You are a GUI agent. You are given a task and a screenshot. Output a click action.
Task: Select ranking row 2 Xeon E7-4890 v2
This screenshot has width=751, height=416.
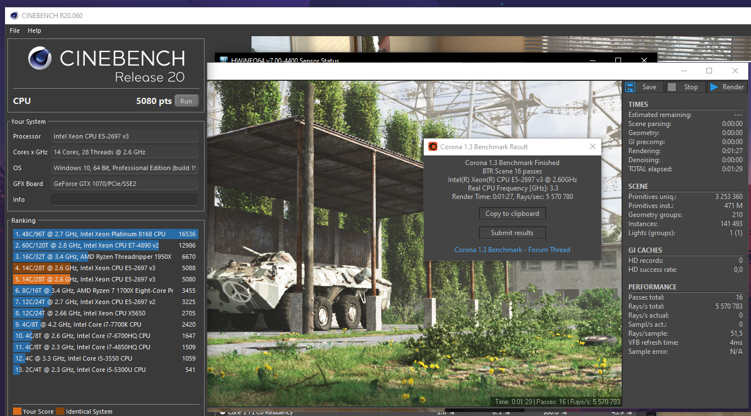[105, 245]
